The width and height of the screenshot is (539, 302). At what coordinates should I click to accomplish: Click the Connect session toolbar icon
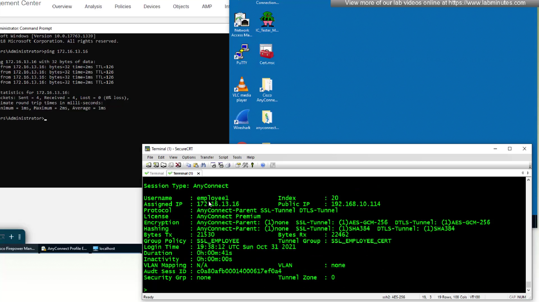tap(149, 165)
